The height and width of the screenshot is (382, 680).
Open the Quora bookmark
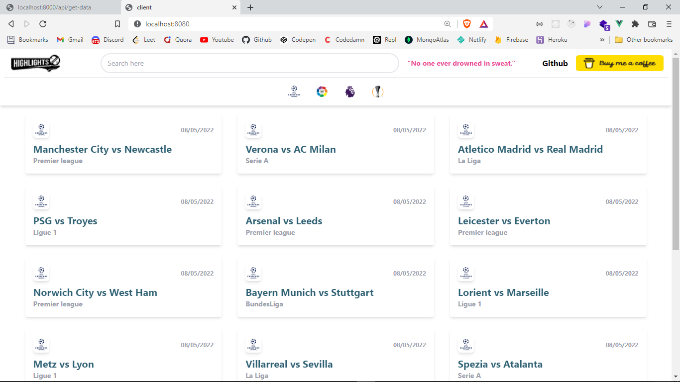(x=178, y=40)
